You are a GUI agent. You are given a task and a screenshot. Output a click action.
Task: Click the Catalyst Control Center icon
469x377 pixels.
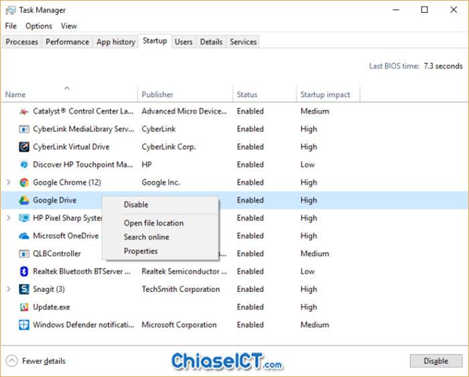click(24, 112)
